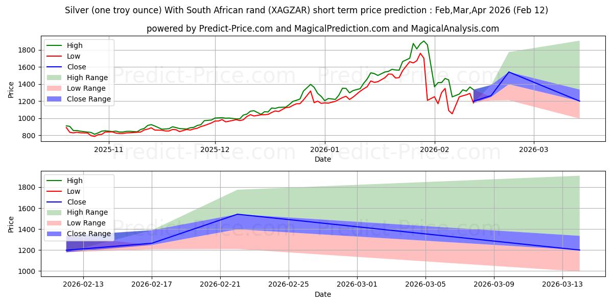Click the Date axis label under the top chart

(323, 159)
